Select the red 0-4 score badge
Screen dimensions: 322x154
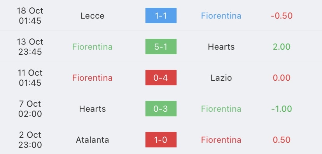point(161,78)
